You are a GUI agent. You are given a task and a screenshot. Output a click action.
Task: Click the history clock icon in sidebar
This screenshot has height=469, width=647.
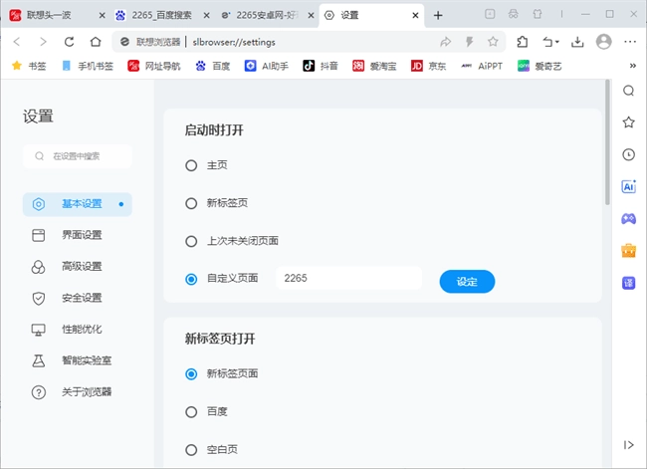click(628, 154)
